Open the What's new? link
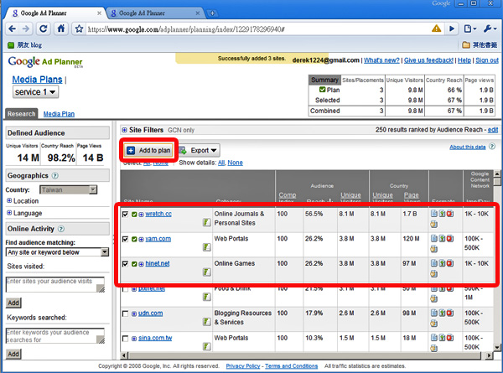Image resolution: width=503 pixels, height=373 pixels. pos(381,60)
